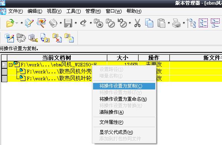The height and width of the screenshot is (145, 222).
Task: Open the 帮助(H) menu
Action: click(134, 11)
